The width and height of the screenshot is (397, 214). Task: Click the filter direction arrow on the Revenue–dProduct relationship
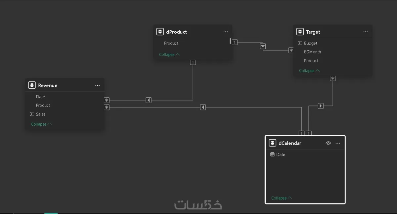point(148,100)
